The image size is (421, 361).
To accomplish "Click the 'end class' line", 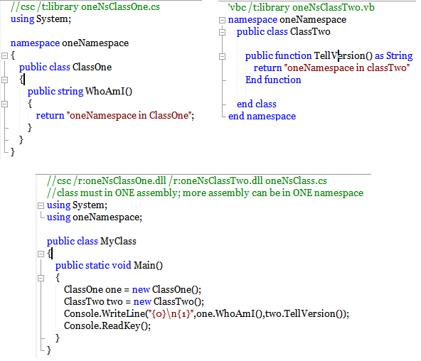I will pos(257,104).
